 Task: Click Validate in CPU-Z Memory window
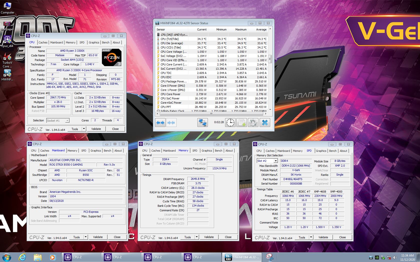[x=209, y=237]
